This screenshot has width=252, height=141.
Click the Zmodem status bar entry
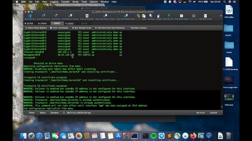tap(54, 113)
